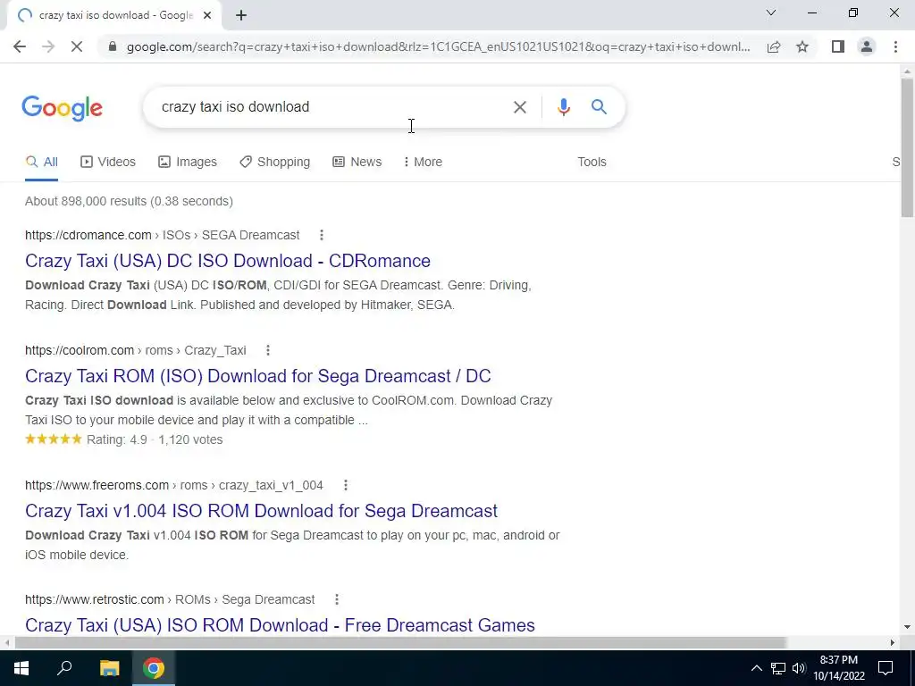The width and height of the screenshot is (915, 686).
Task: Click the freeroms.com URL breadcrumb
Action: (x=174, y=485)
